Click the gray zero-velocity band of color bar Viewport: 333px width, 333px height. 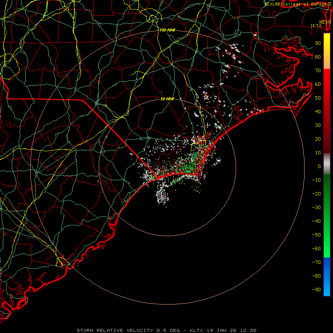[x=327, y=164]
